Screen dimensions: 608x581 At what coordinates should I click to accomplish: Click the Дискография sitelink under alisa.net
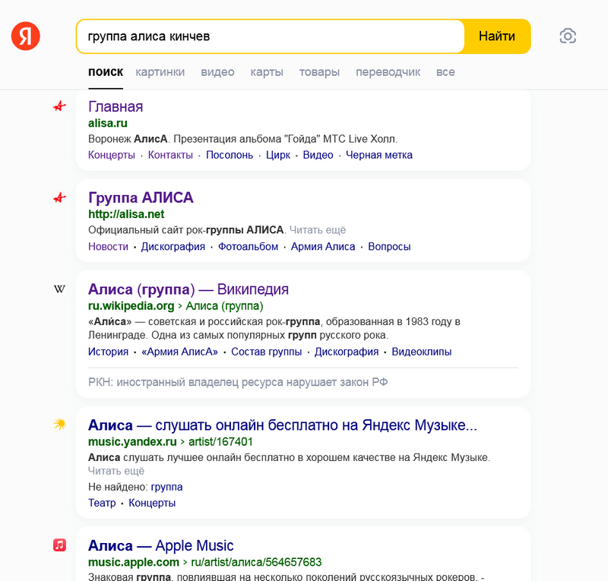(173, 247)
